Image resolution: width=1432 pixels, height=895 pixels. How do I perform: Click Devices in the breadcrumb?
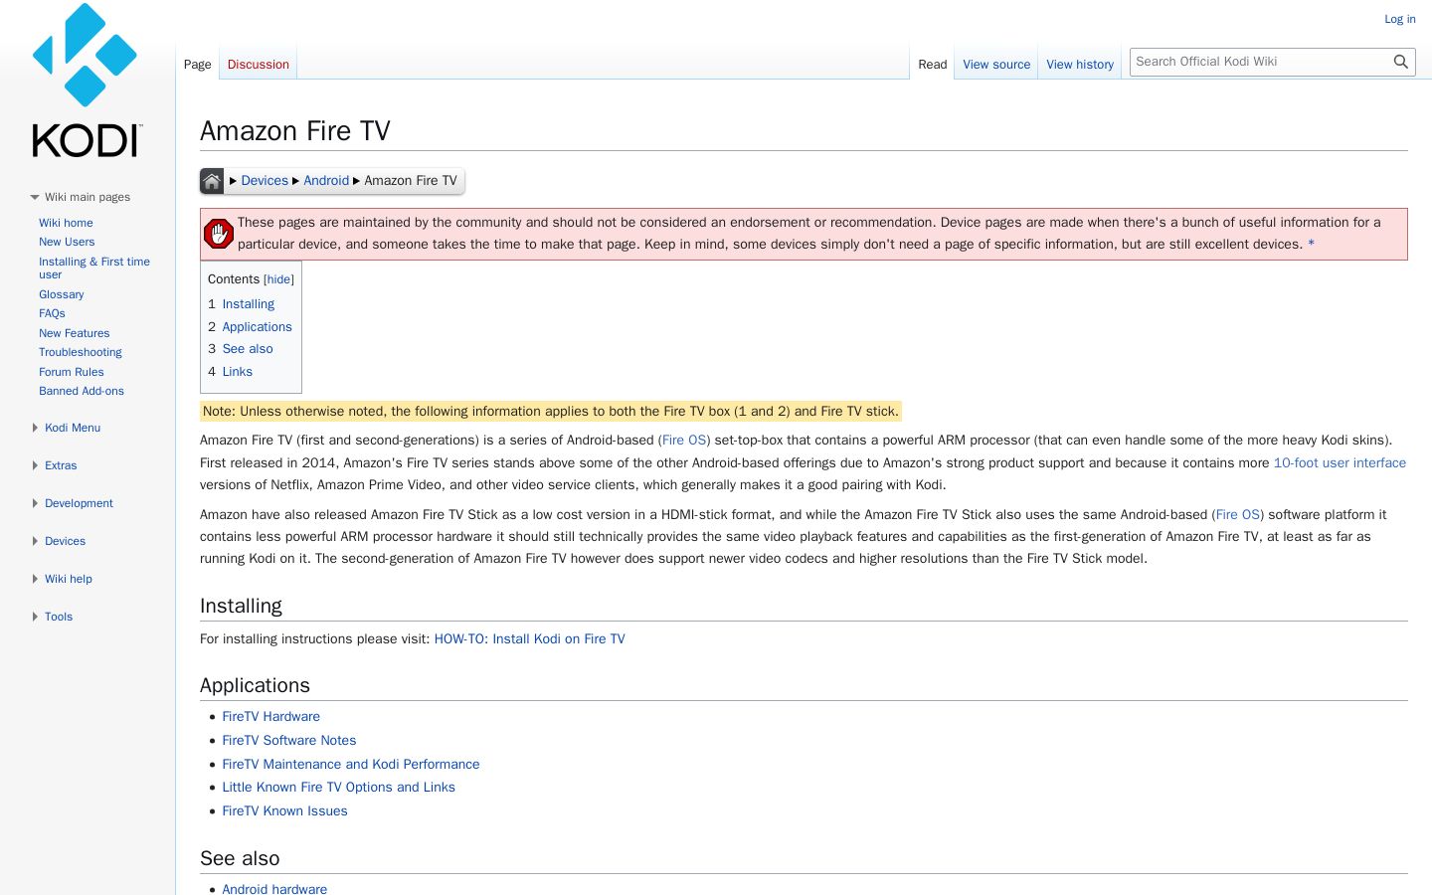pyautogui.click(x=265, y=181)
